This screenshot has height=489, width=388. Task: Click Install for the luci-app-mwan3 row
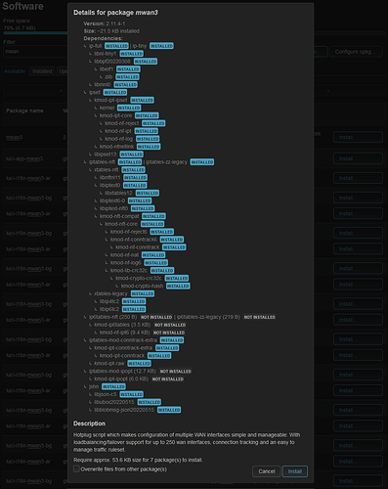[358, 158]
